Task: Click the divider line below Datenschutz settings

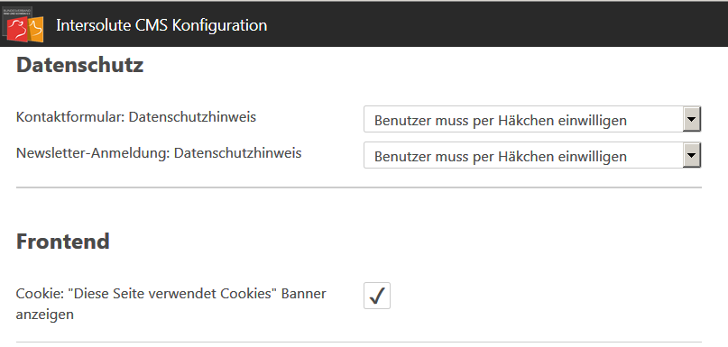Action: [359, 187]
